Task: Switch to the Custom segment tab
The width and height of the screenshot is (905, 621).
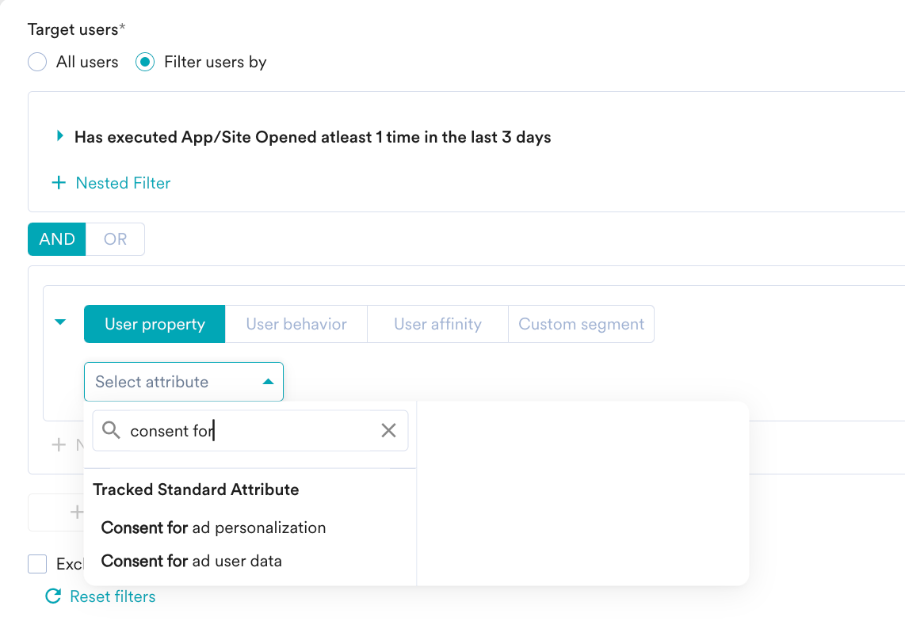Action: [x=581, y=324]
